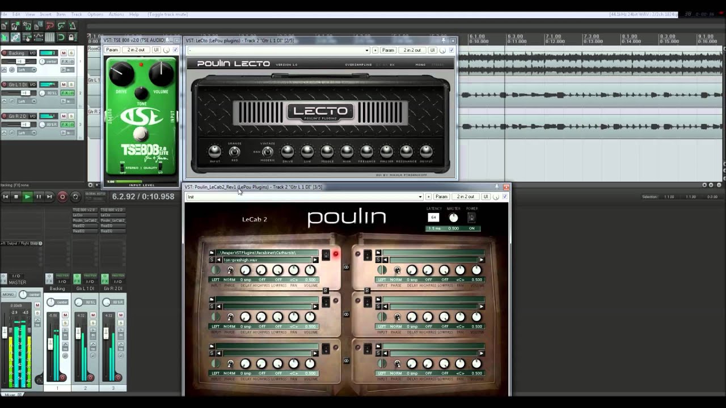
Task: Open the LeCab2 'Init' preset dropdown
Action: 420,197
